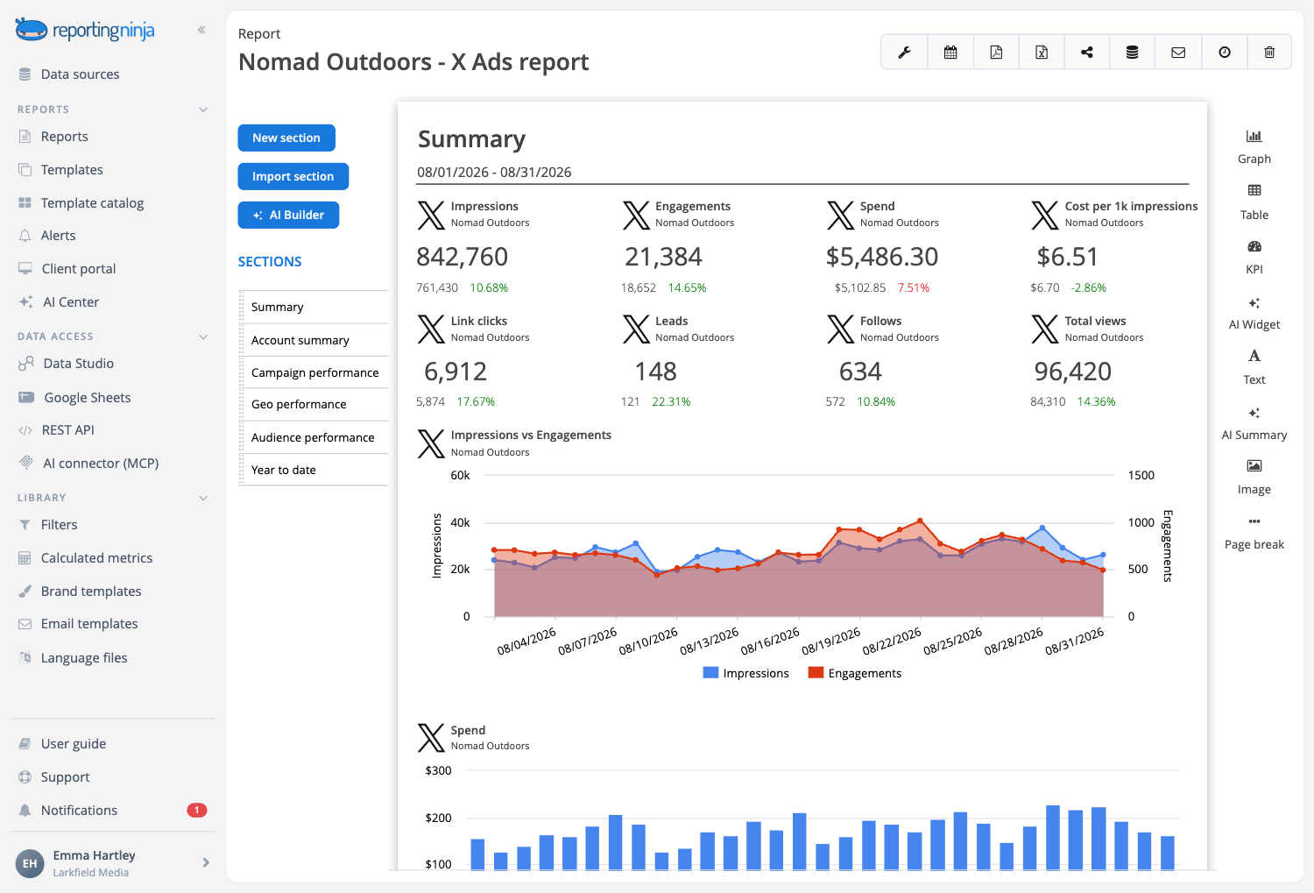Add an AI Summary widget
Image resolution: width=1314 pixels, height=893 pixels.
[x=1254, y=423]
